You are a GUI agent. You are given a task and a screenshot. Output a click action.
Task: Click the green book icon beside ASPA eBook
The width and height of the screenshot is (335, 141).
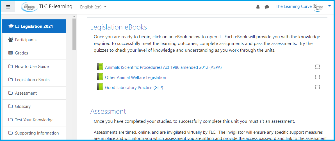point(100,67)
